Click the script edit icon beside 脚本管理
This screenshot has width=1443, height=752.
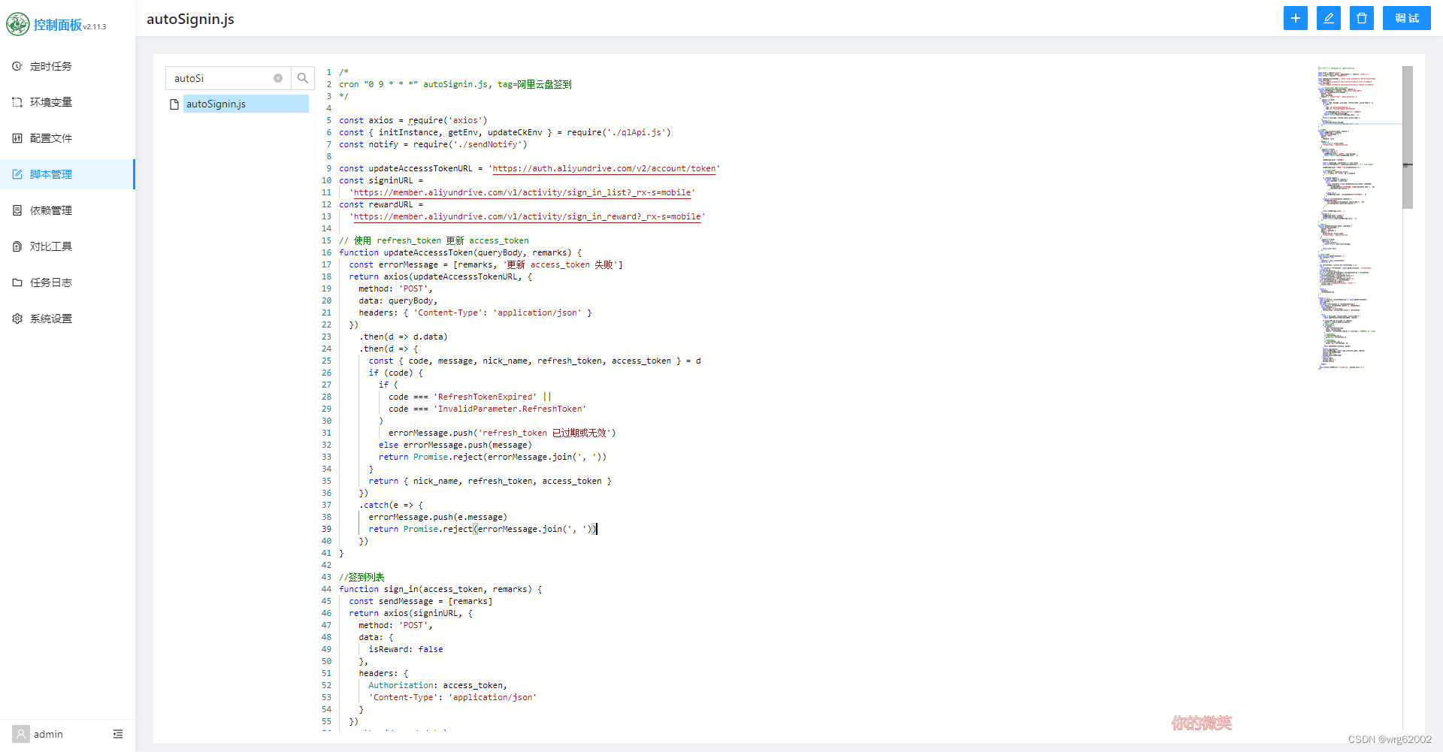17,174
